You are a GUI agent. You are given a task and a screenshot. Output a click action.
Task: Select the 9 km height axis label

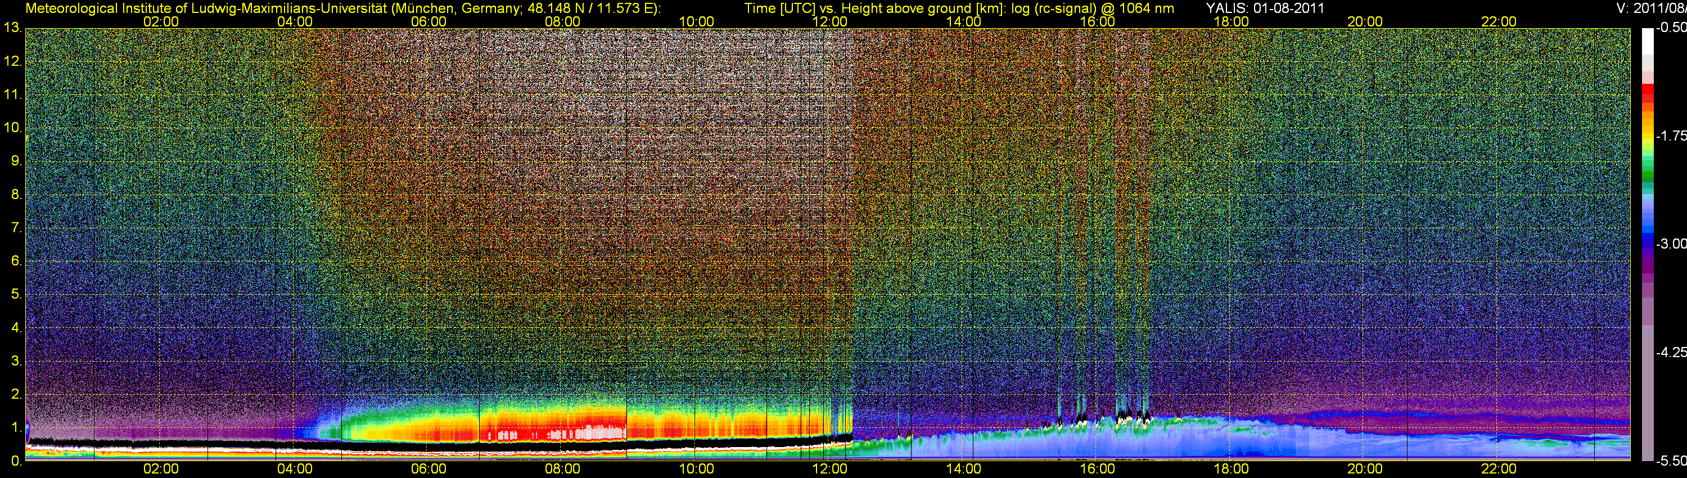click(x=16, y=161)
